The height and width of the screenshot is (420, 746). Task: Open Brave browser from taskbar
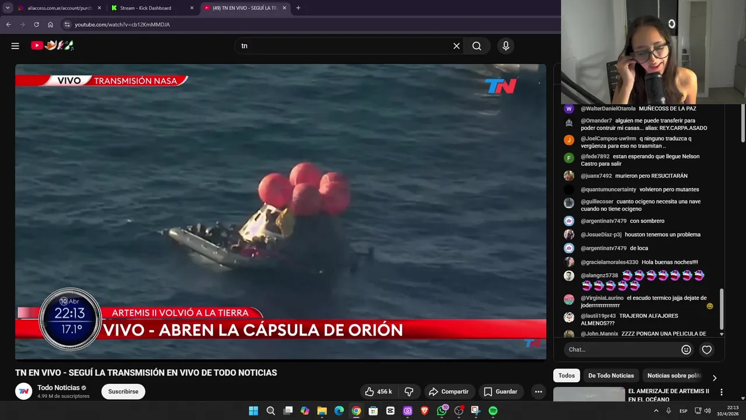click(424, 411)
